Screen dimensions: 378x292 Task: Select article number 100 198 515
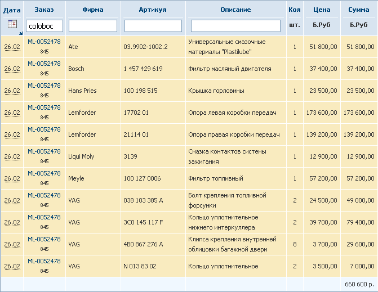(140, 91)
